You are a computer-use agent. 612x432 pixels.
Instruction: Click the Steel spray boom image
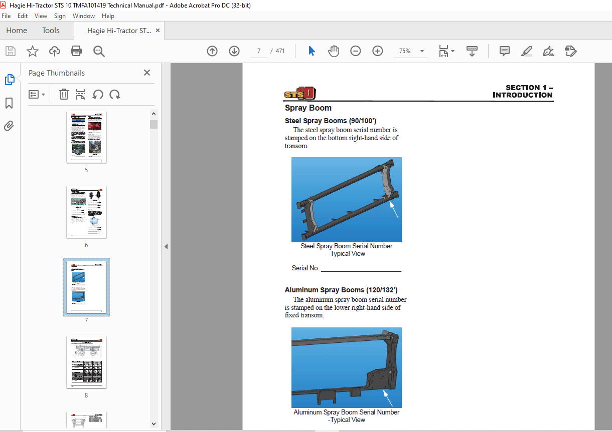[347, 200]
